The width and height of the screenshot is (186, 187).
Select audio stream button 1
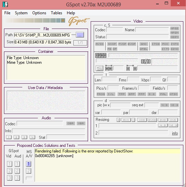click(9, 137)
